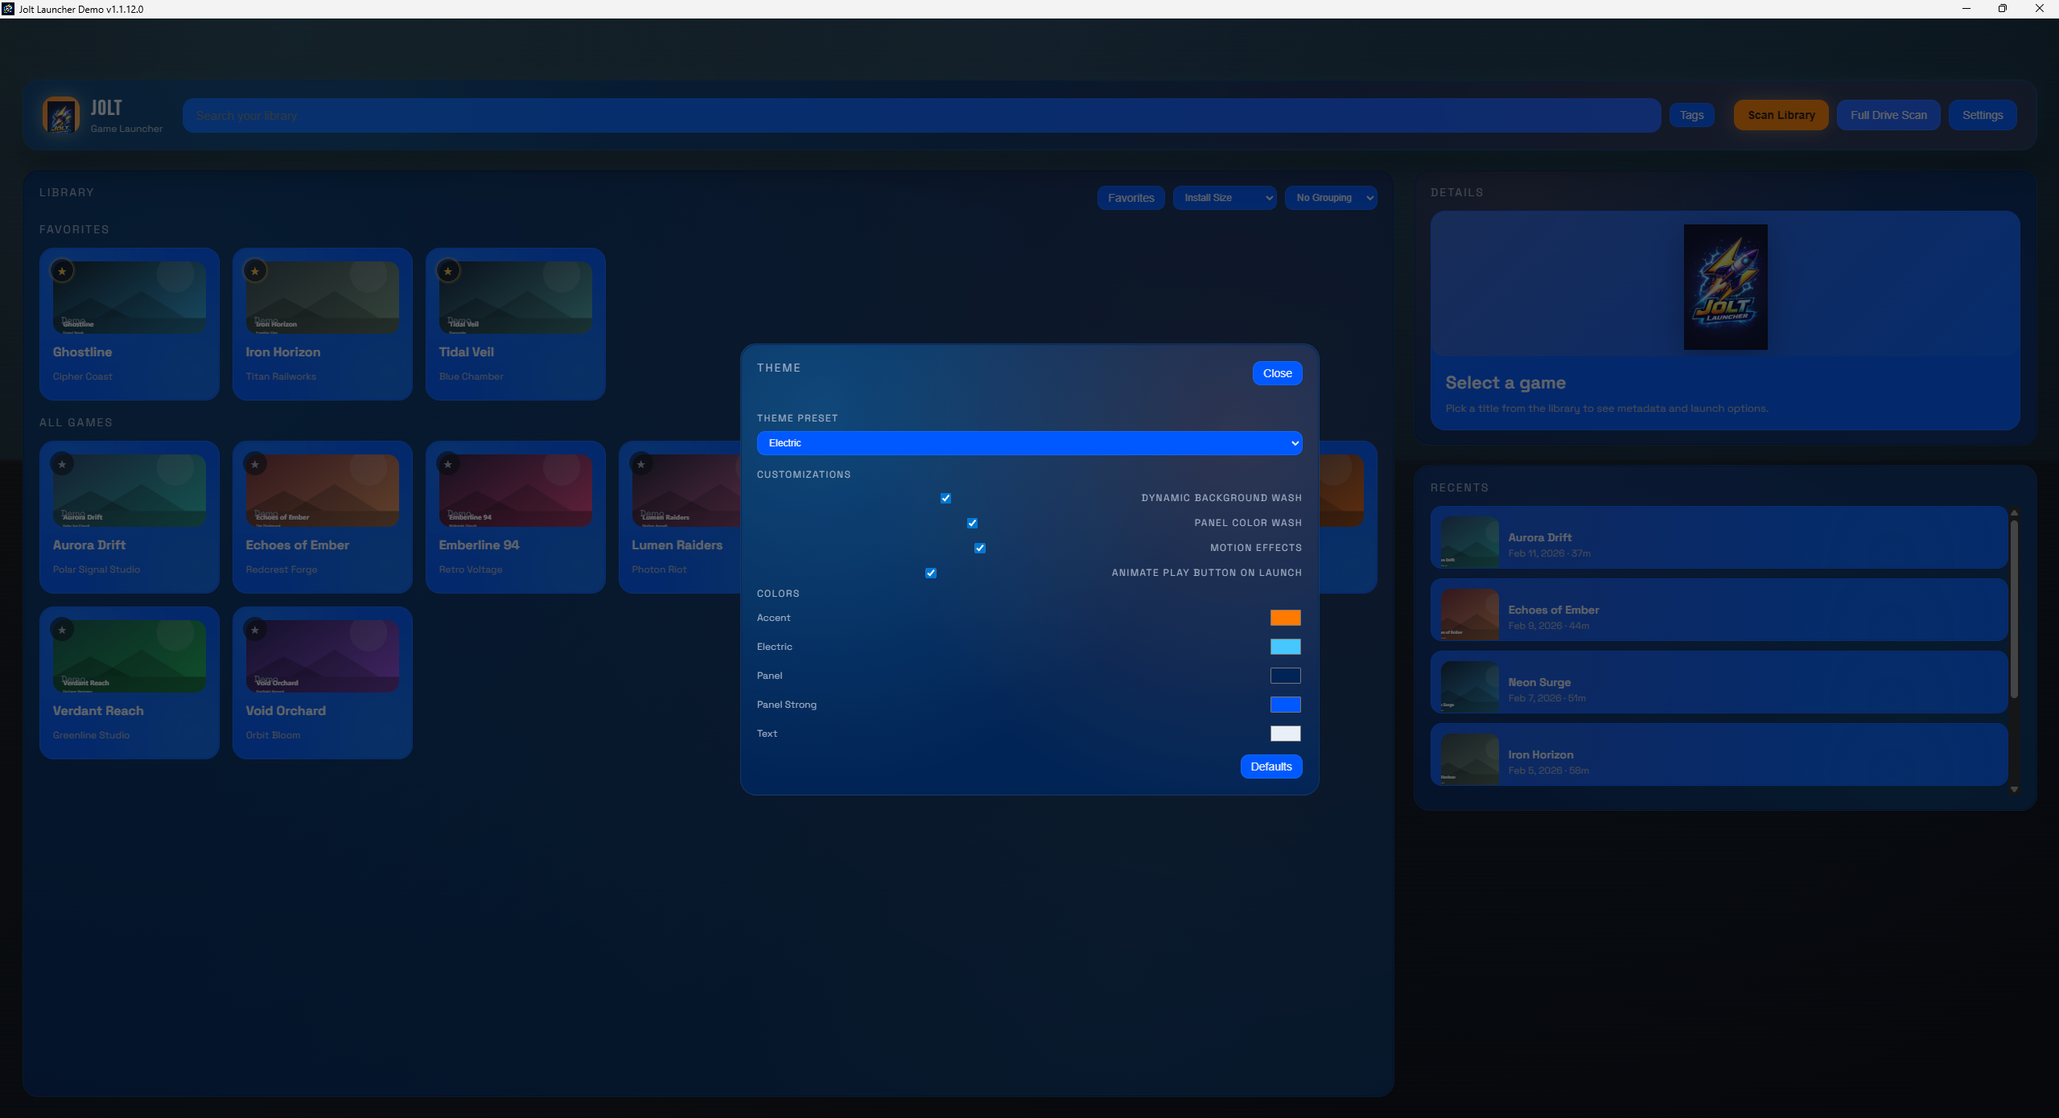Disable Dynamic Background Wash checkbox
Viewport: 2059px width, 1118px height.
click(x=945, y=498)
